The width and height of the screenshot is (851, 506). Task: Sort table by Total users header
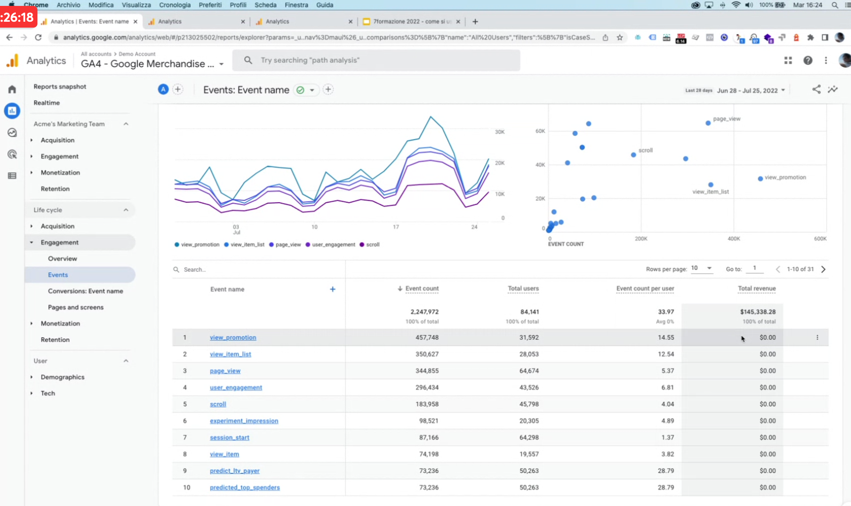523,289
